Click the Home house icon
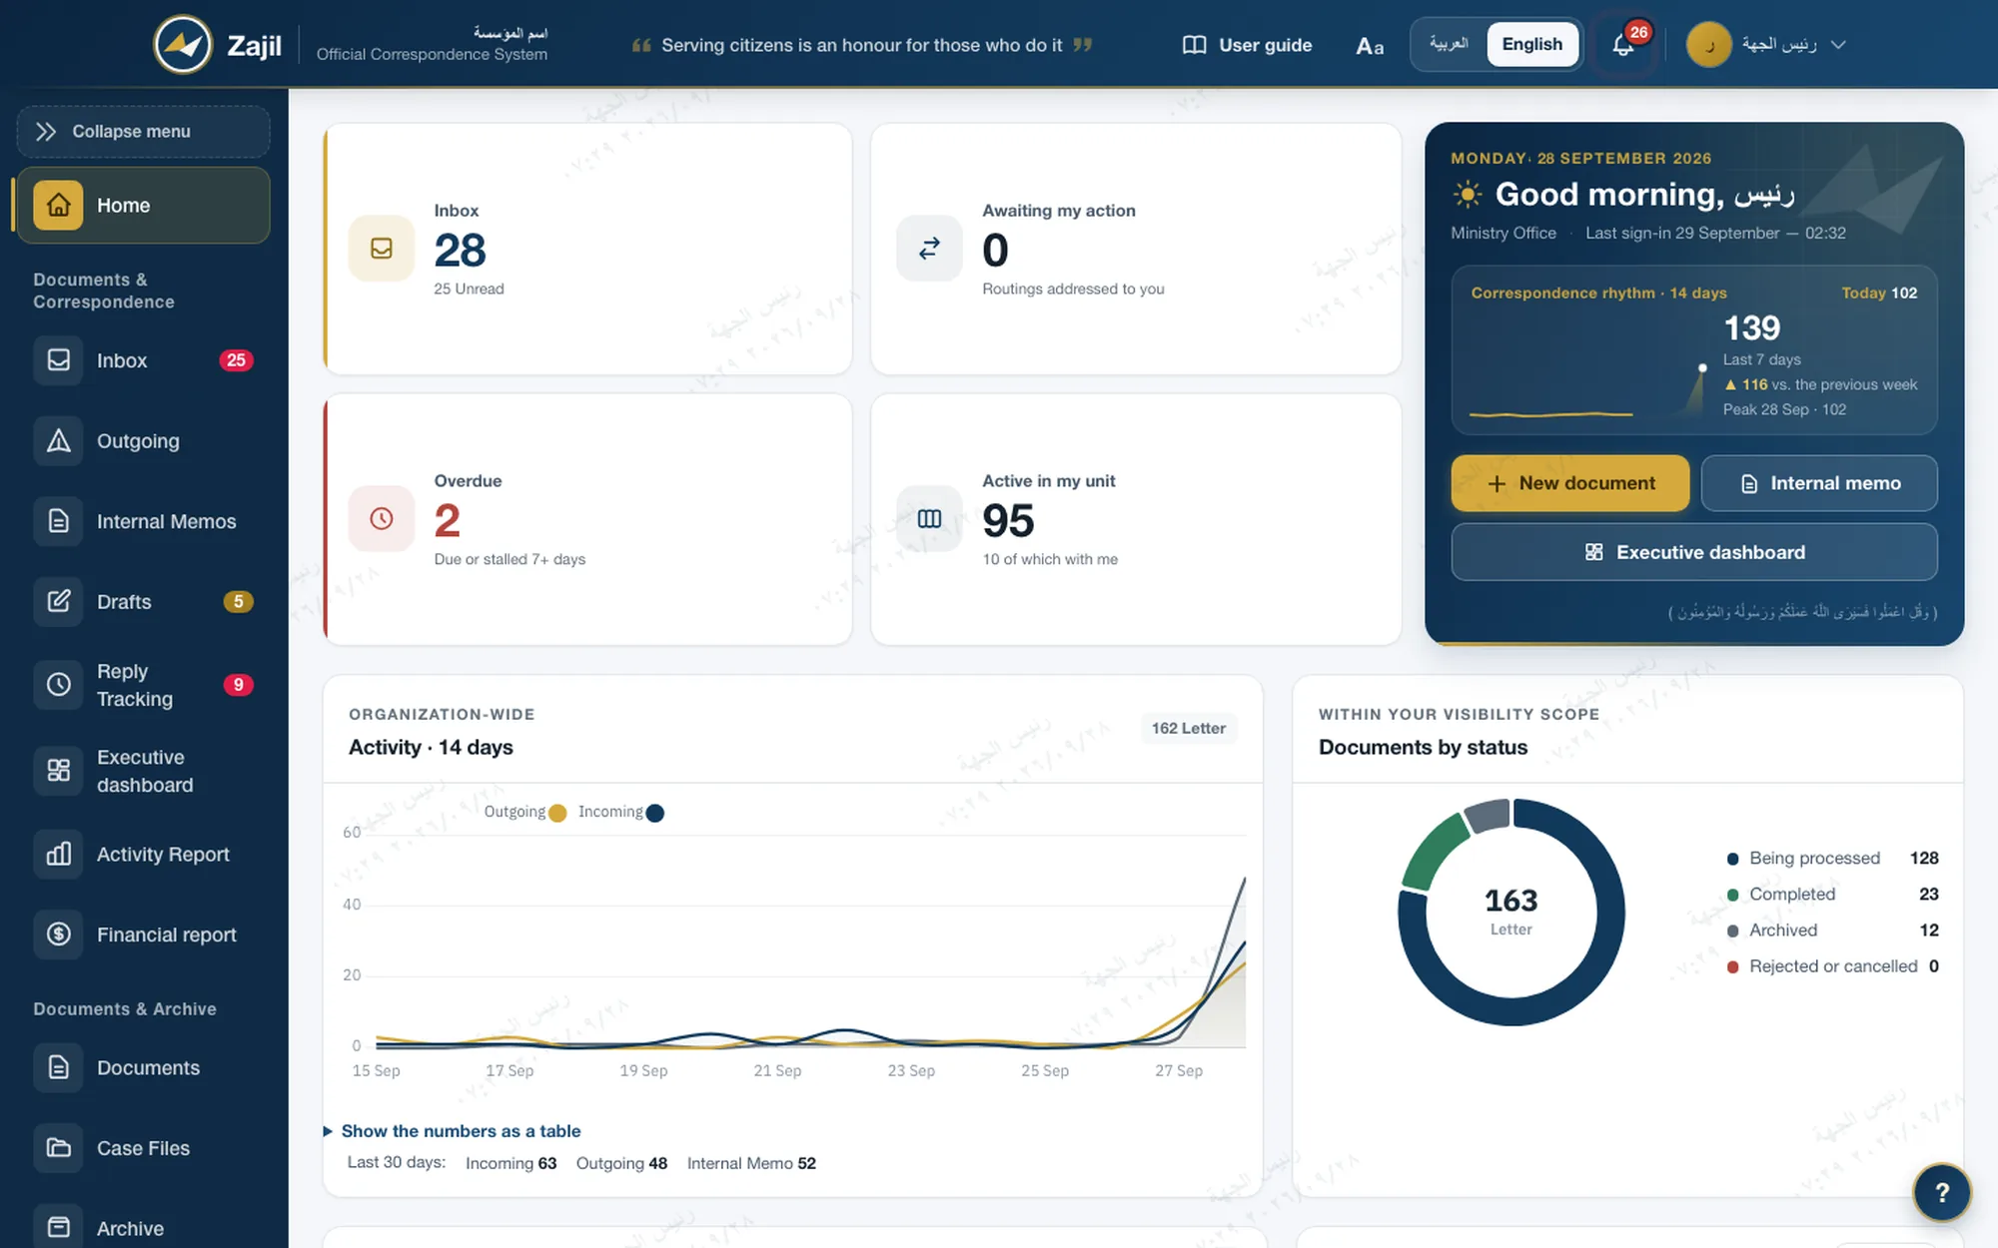The height and width of the screenshot is (1248, 1998). tap(58, 205)
